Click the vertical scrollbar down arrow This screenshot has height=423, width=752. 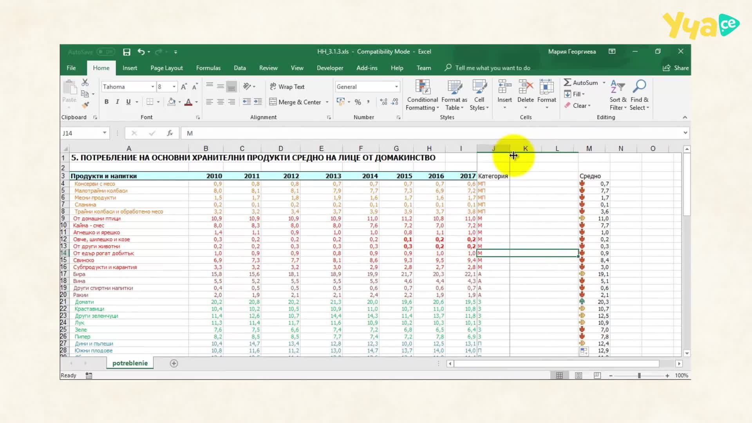point(686,353)
